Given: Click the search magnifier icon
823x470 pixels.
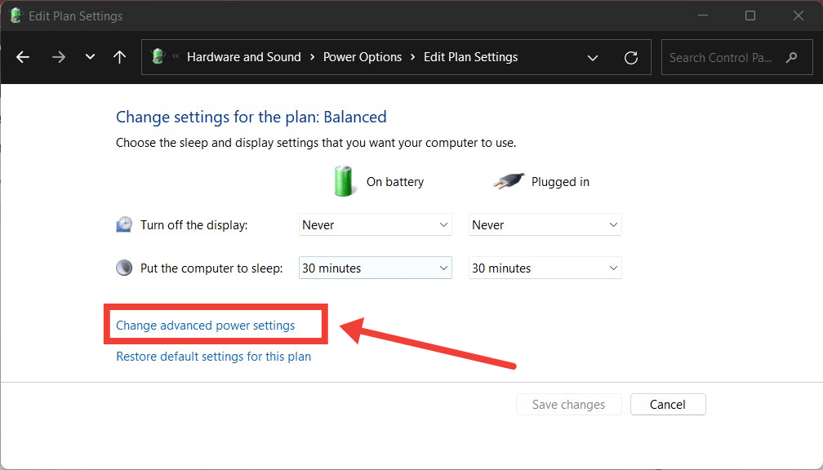Looking at the screenshot, I should pyautogui.click(x=790, y=57).
